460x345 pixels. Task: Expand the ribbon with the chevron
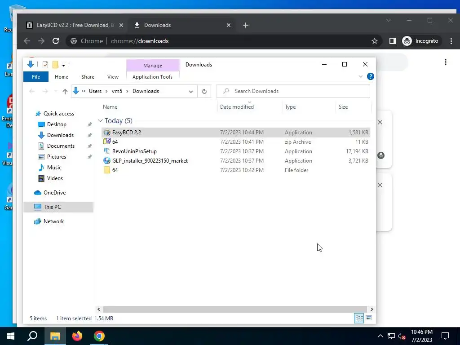coord(361,76)
